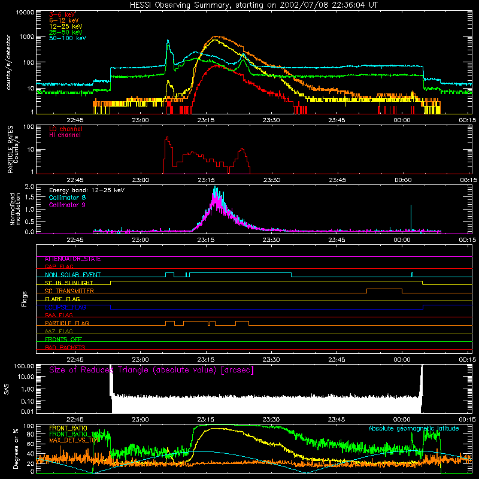Click the blue "ECLIPSE_FLAG" label

pyautogui.click(x=65, y=307)
